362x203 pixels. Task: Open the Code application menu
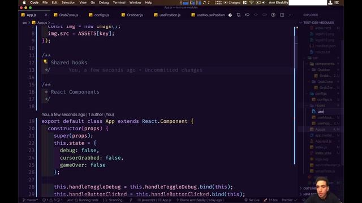tap(34, 2)
